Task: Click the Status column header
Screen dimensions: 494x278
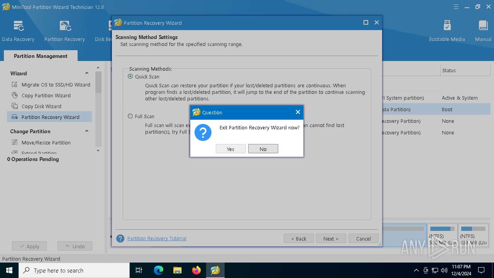Action: (x=465, y=70)
